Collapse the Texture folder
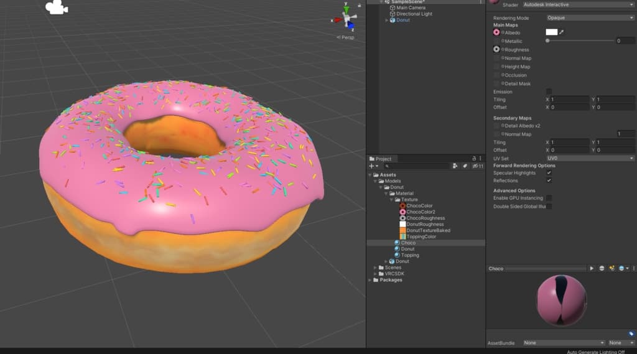Viewport: 637px width, 354px height. (392, 200)
